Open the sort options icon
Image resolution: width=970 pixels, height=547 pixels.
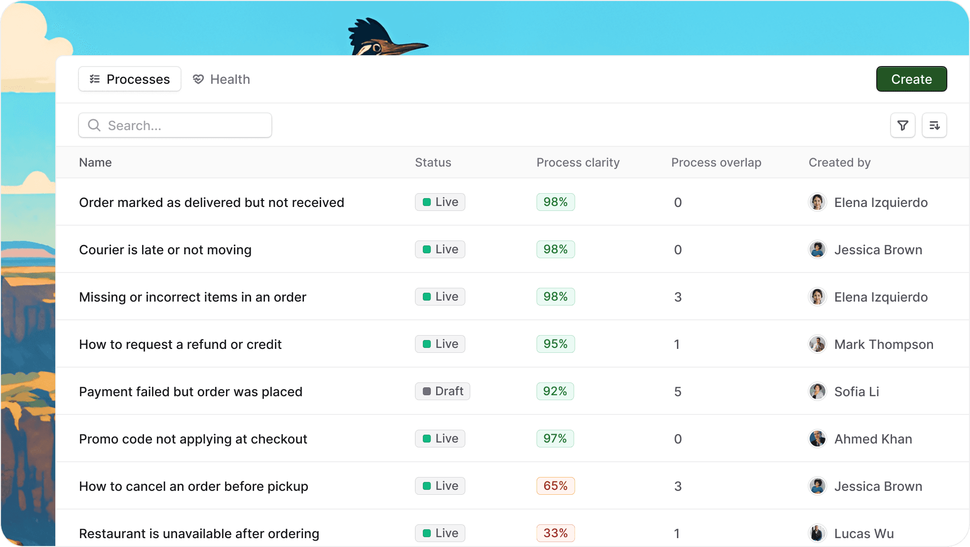coord(934,126)
